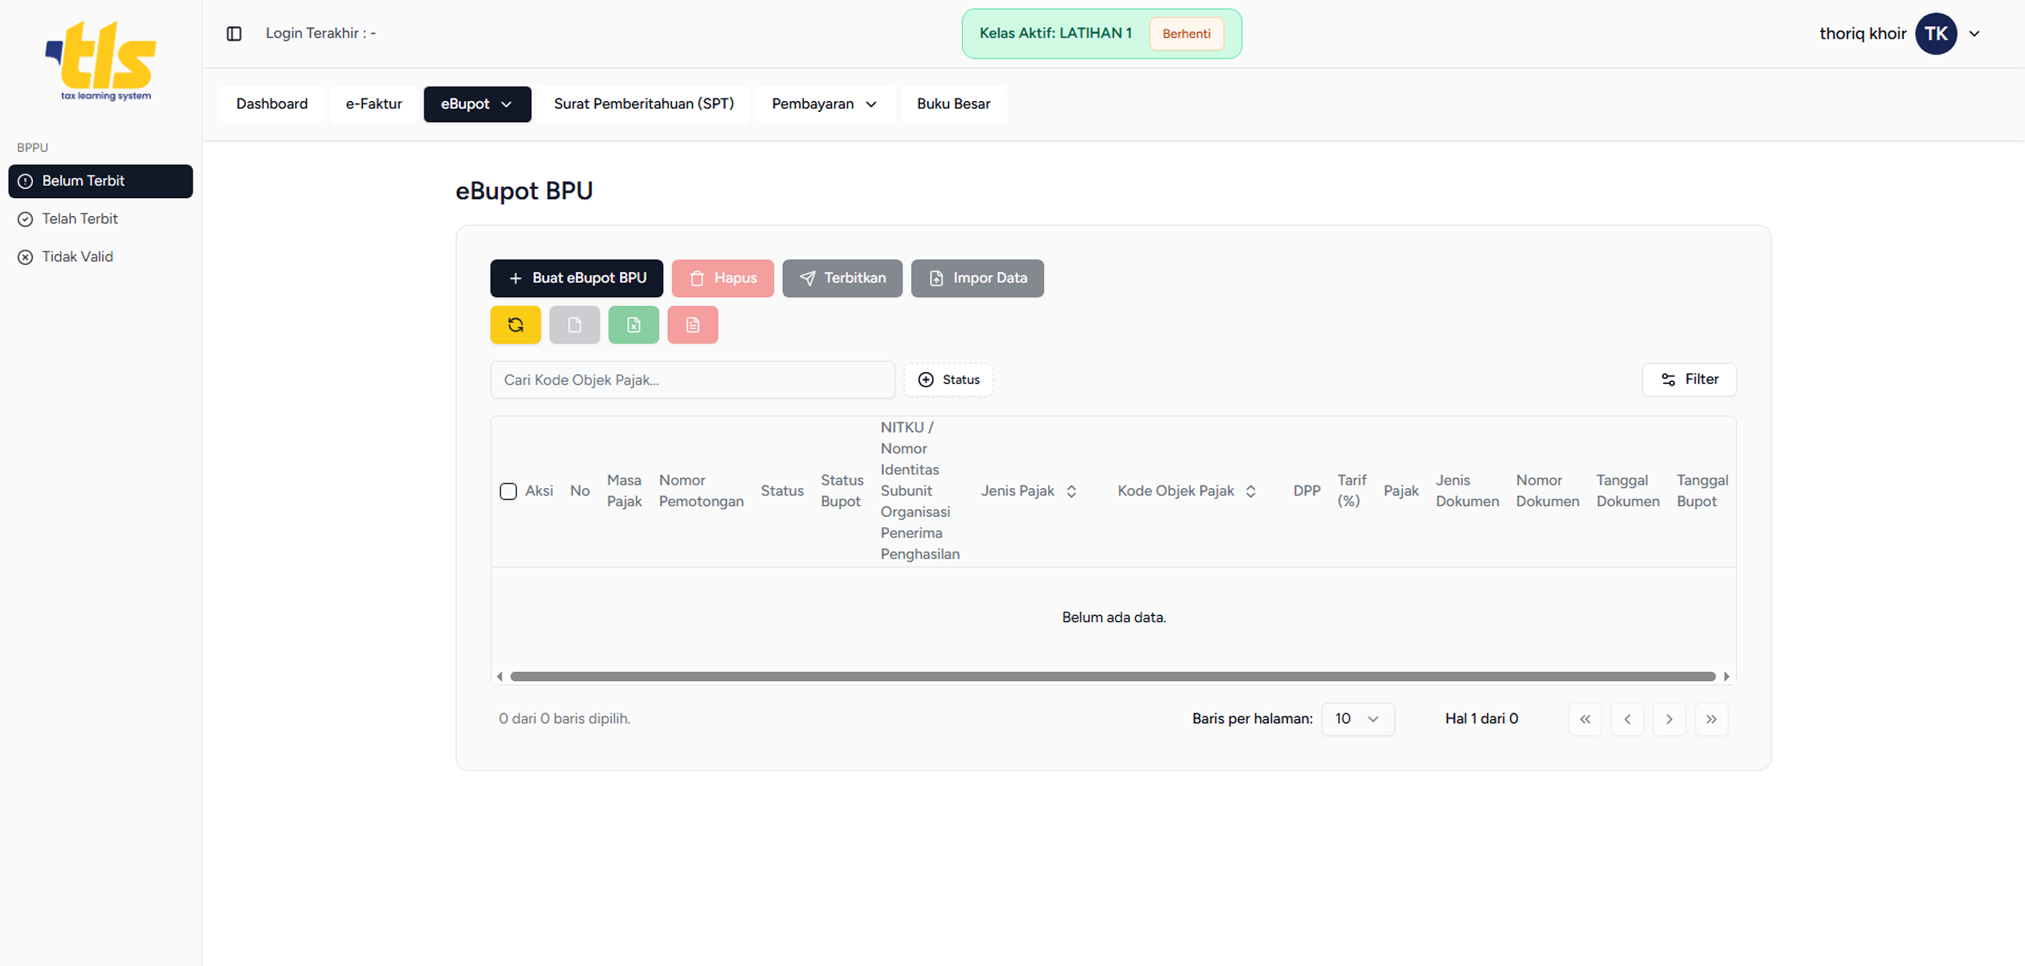
Task: Open the rows per page dropdown
Action: point(1357,719)
